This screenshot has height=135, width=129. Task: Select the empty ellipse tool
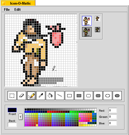tap(108, 96)
